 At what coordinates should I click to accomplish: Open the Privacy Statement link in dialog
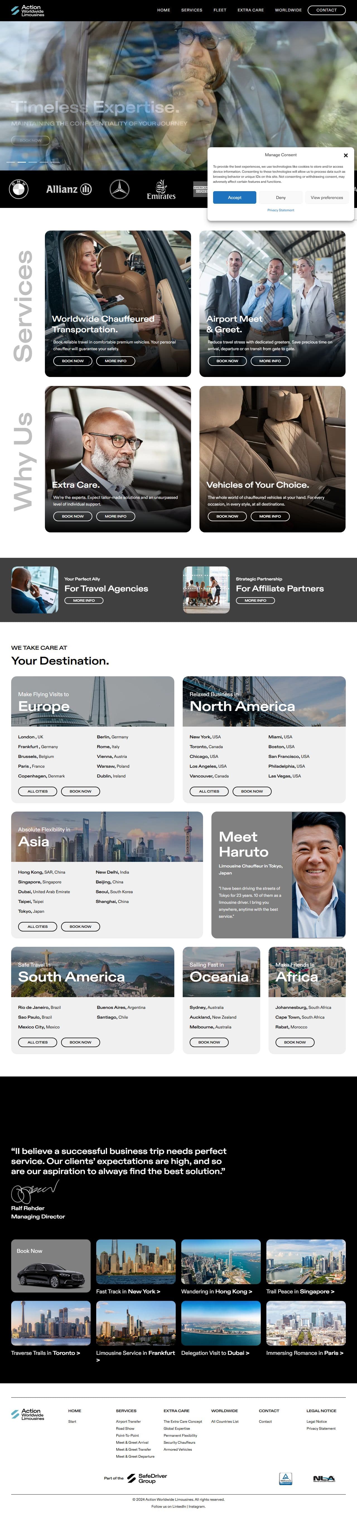[281, 210]
